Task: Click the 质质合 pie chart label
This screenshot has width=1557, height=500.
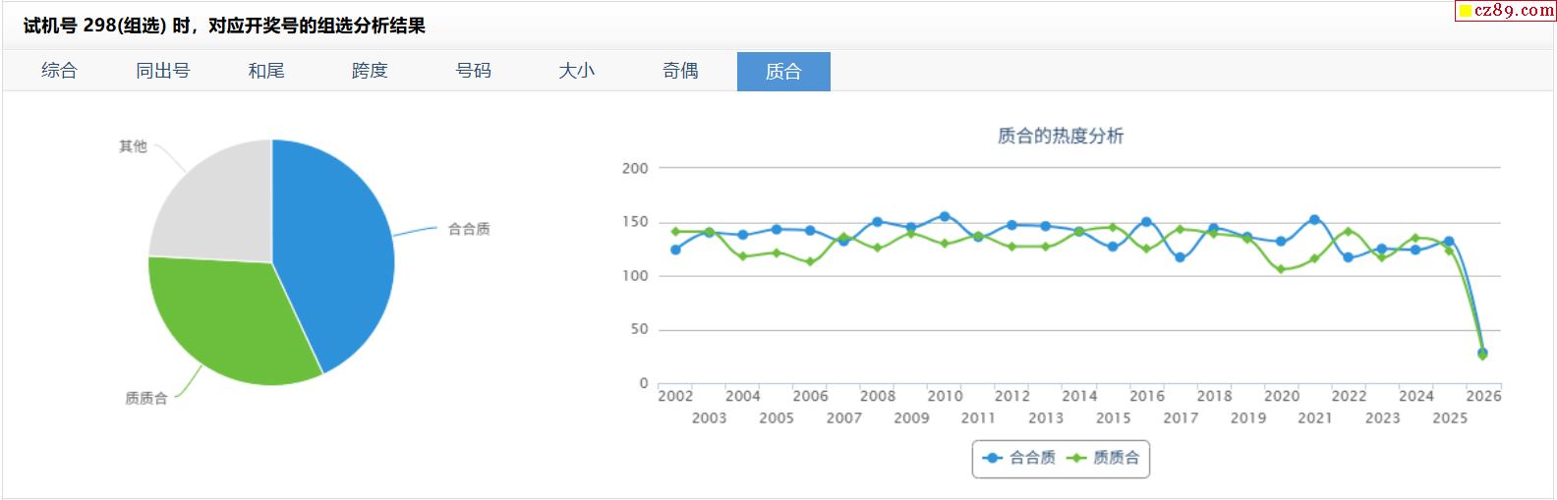Action: pyautogui.click(x=146, y=398)
